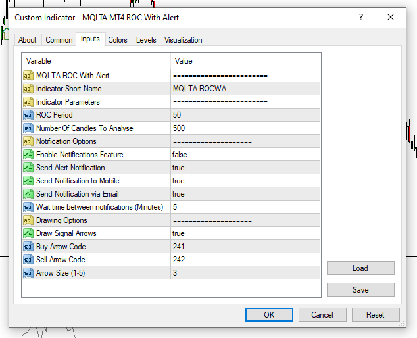Open the About tab
Screen dimensions: 417x338
28,40
